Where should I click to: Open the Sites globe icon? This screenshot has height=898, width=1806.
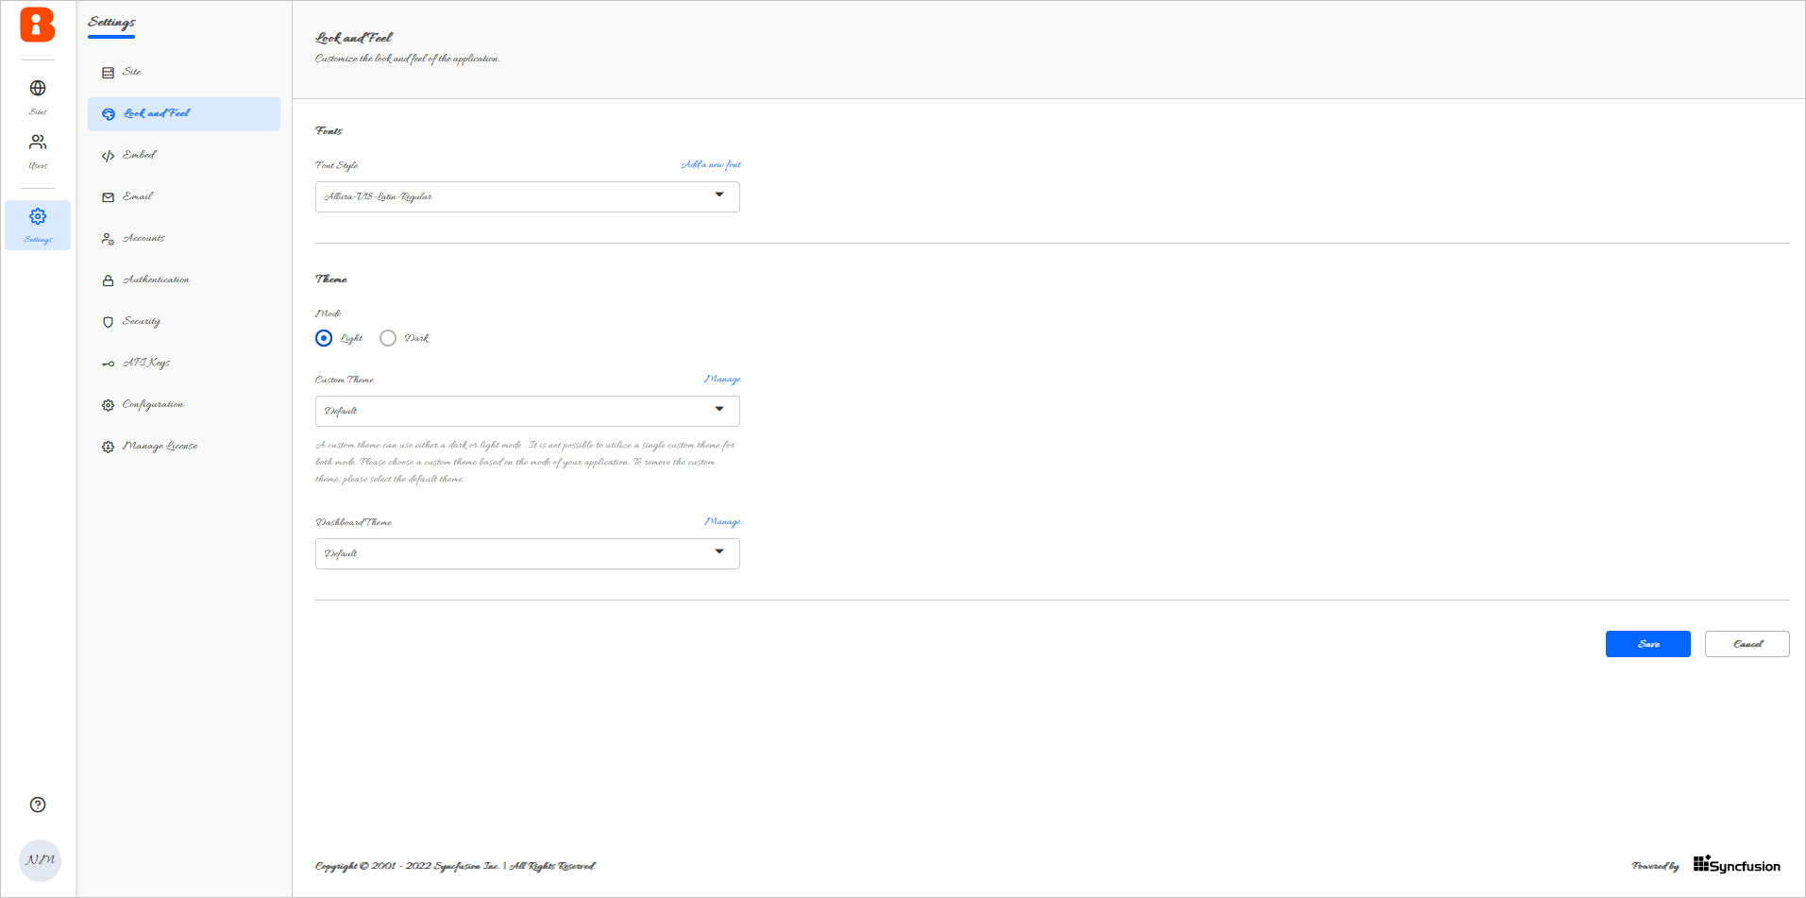pyautogui.click(x=38, y=89)
